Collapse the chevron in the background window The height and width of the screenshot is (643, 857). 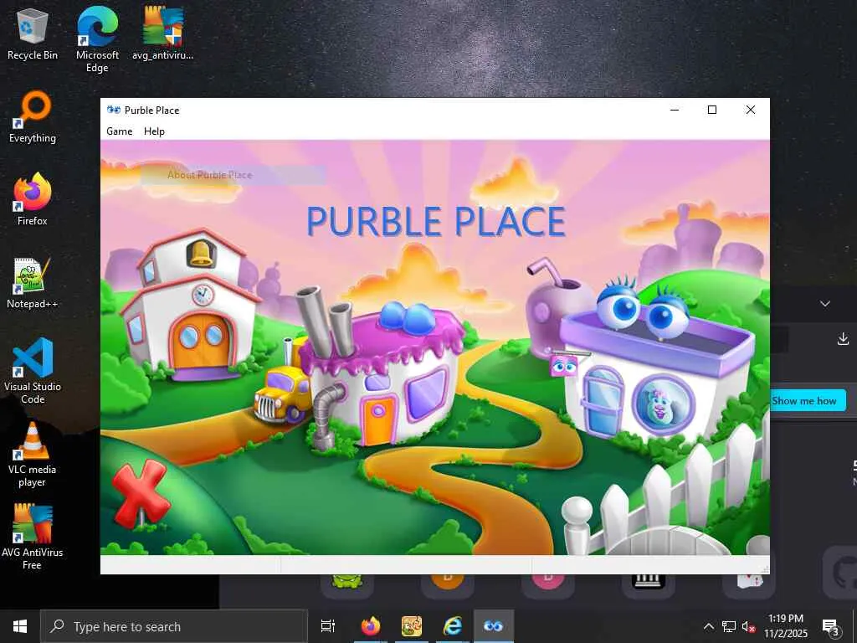pos(824,303)
